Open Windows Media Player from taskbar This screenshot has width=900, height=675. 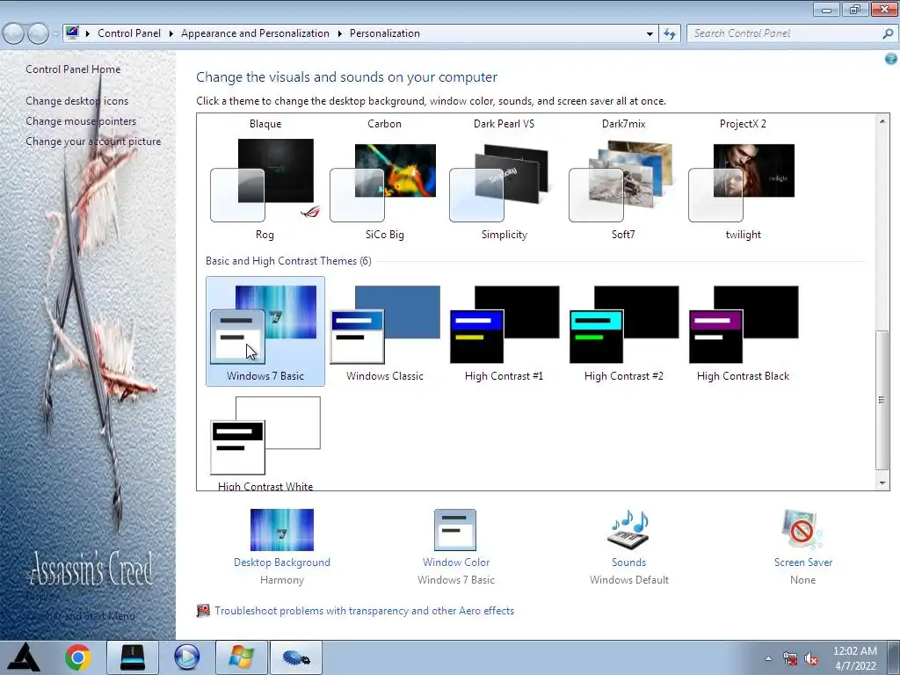pos(187,657)
